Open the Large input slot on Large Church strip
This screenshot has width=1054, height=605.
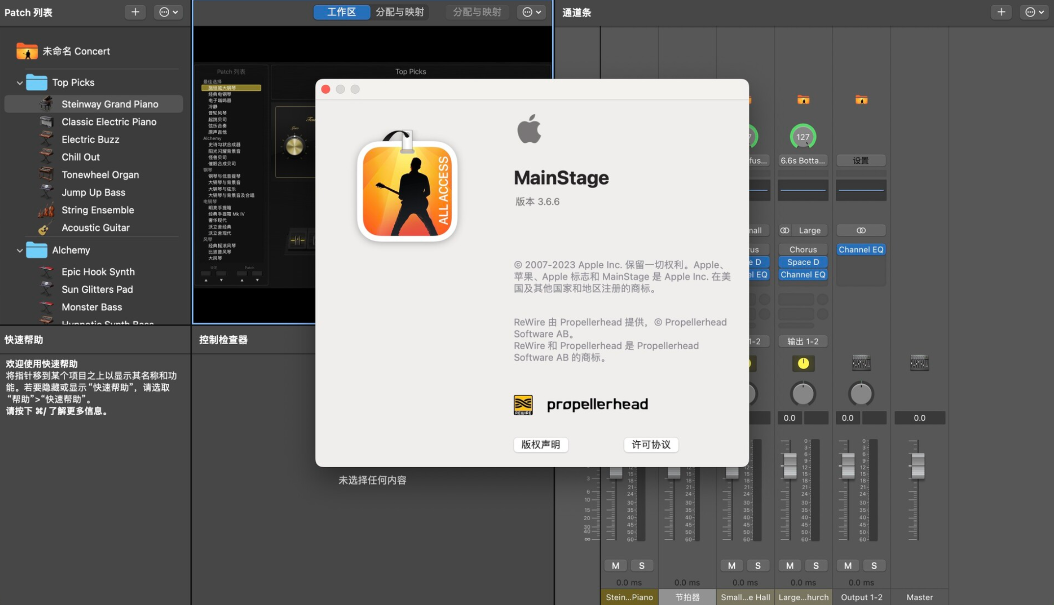pos(809,230)
